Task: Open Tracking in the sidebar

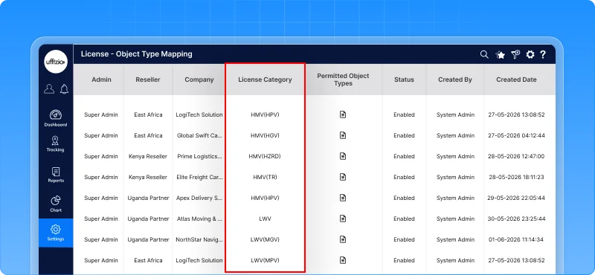Action: coord(55,143)
